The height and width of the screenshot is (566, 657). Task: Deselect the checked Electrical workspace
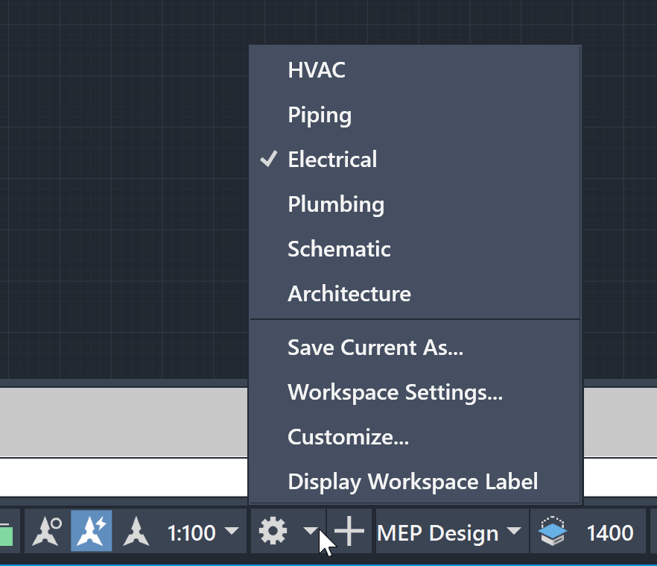tap(332, 159)
